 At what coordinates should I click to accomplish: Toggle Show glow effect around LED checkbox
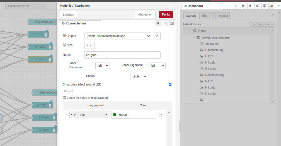pos(170,84)
